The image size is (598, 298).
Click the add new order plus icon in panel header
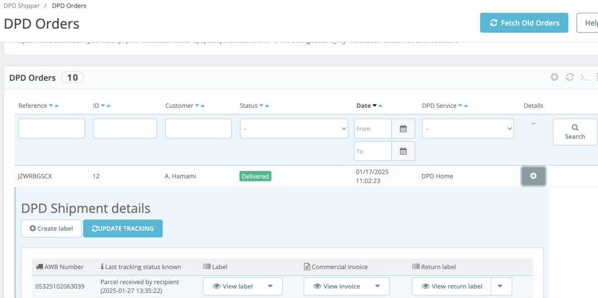click(554, 77)
